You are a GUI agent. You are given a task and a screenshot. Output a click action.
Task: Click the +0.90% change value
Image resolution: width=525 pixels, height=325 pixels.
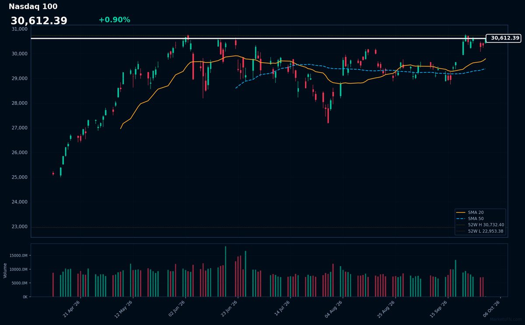coord(114,20)
